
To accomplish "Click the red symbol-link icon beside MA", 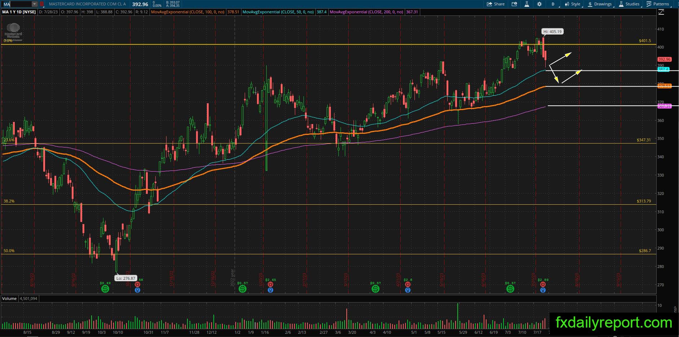I will pyautogui.click(x=42, y=4).
